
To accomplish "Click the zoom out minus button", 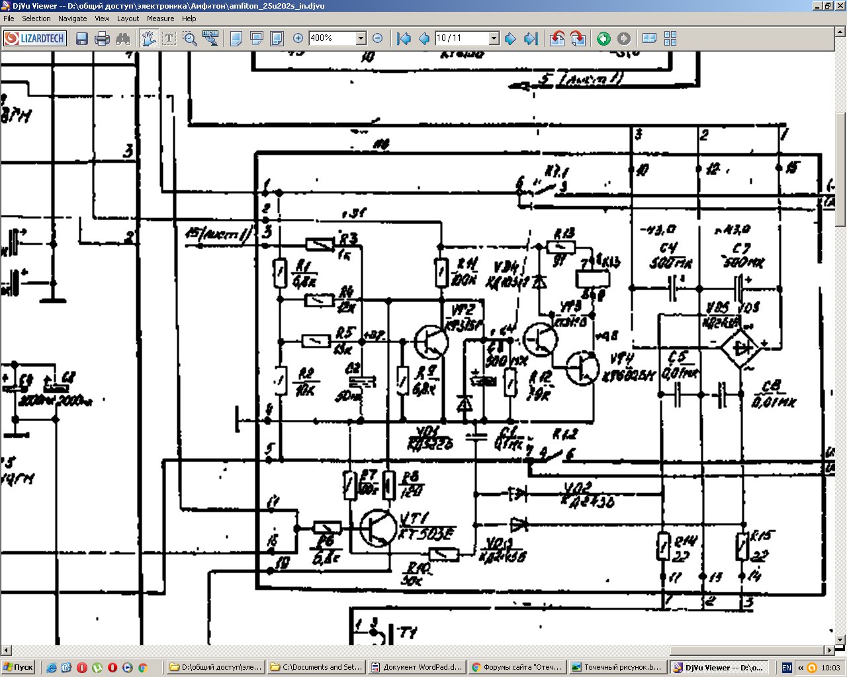I will point(378,38).
